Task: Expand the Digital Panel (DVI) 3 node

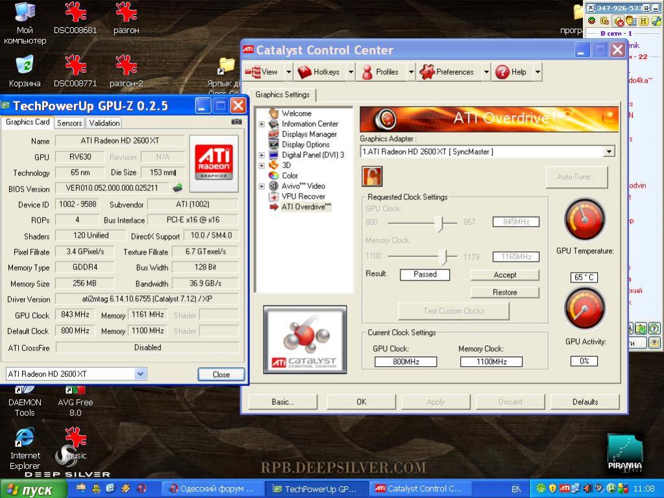Action: coord(262,155)
